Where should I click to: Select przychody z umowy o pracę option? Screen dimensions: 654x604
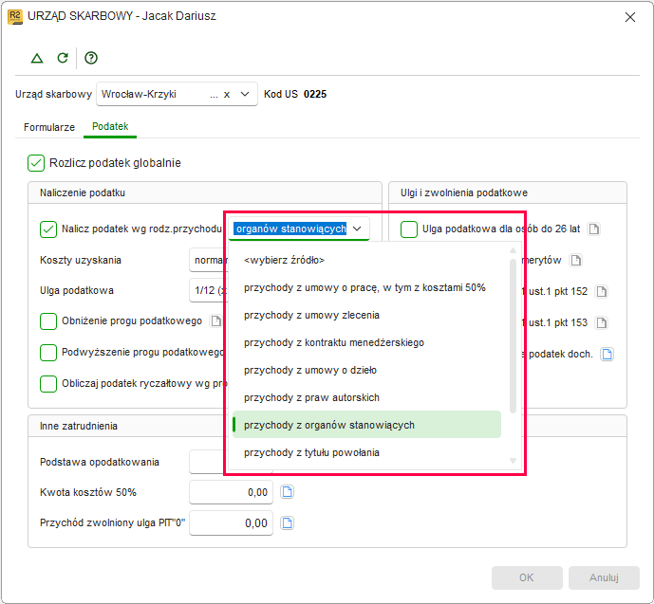(x=366, y=287)
